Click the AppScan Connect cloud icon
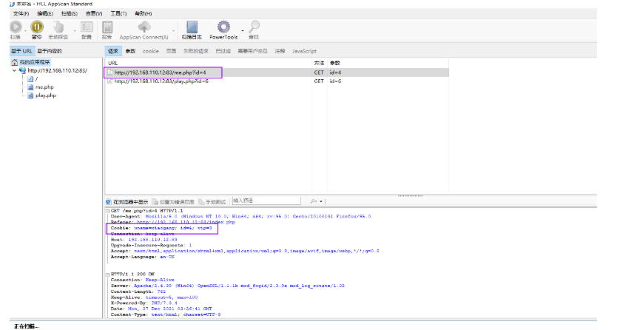Screen dimensions: 617x330 (x=144, y=27)
